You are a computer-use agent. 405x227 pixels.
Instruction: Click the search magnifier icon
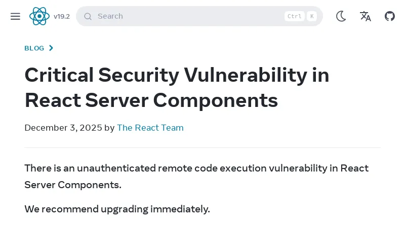88,16
